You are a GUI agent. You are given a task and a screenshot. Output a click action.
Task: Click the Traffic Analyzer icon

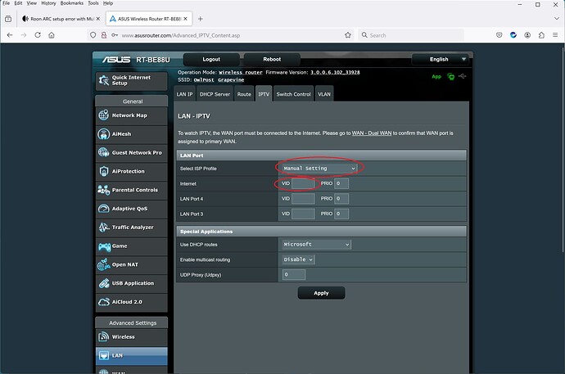click(104, 228)
